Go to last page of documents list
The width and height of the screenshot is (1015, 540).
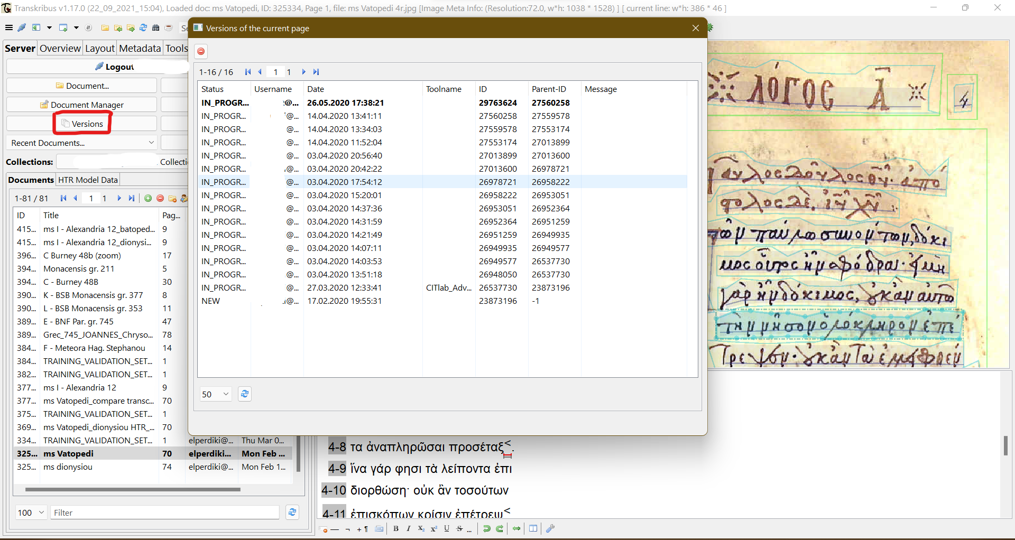tap(132, 198)
